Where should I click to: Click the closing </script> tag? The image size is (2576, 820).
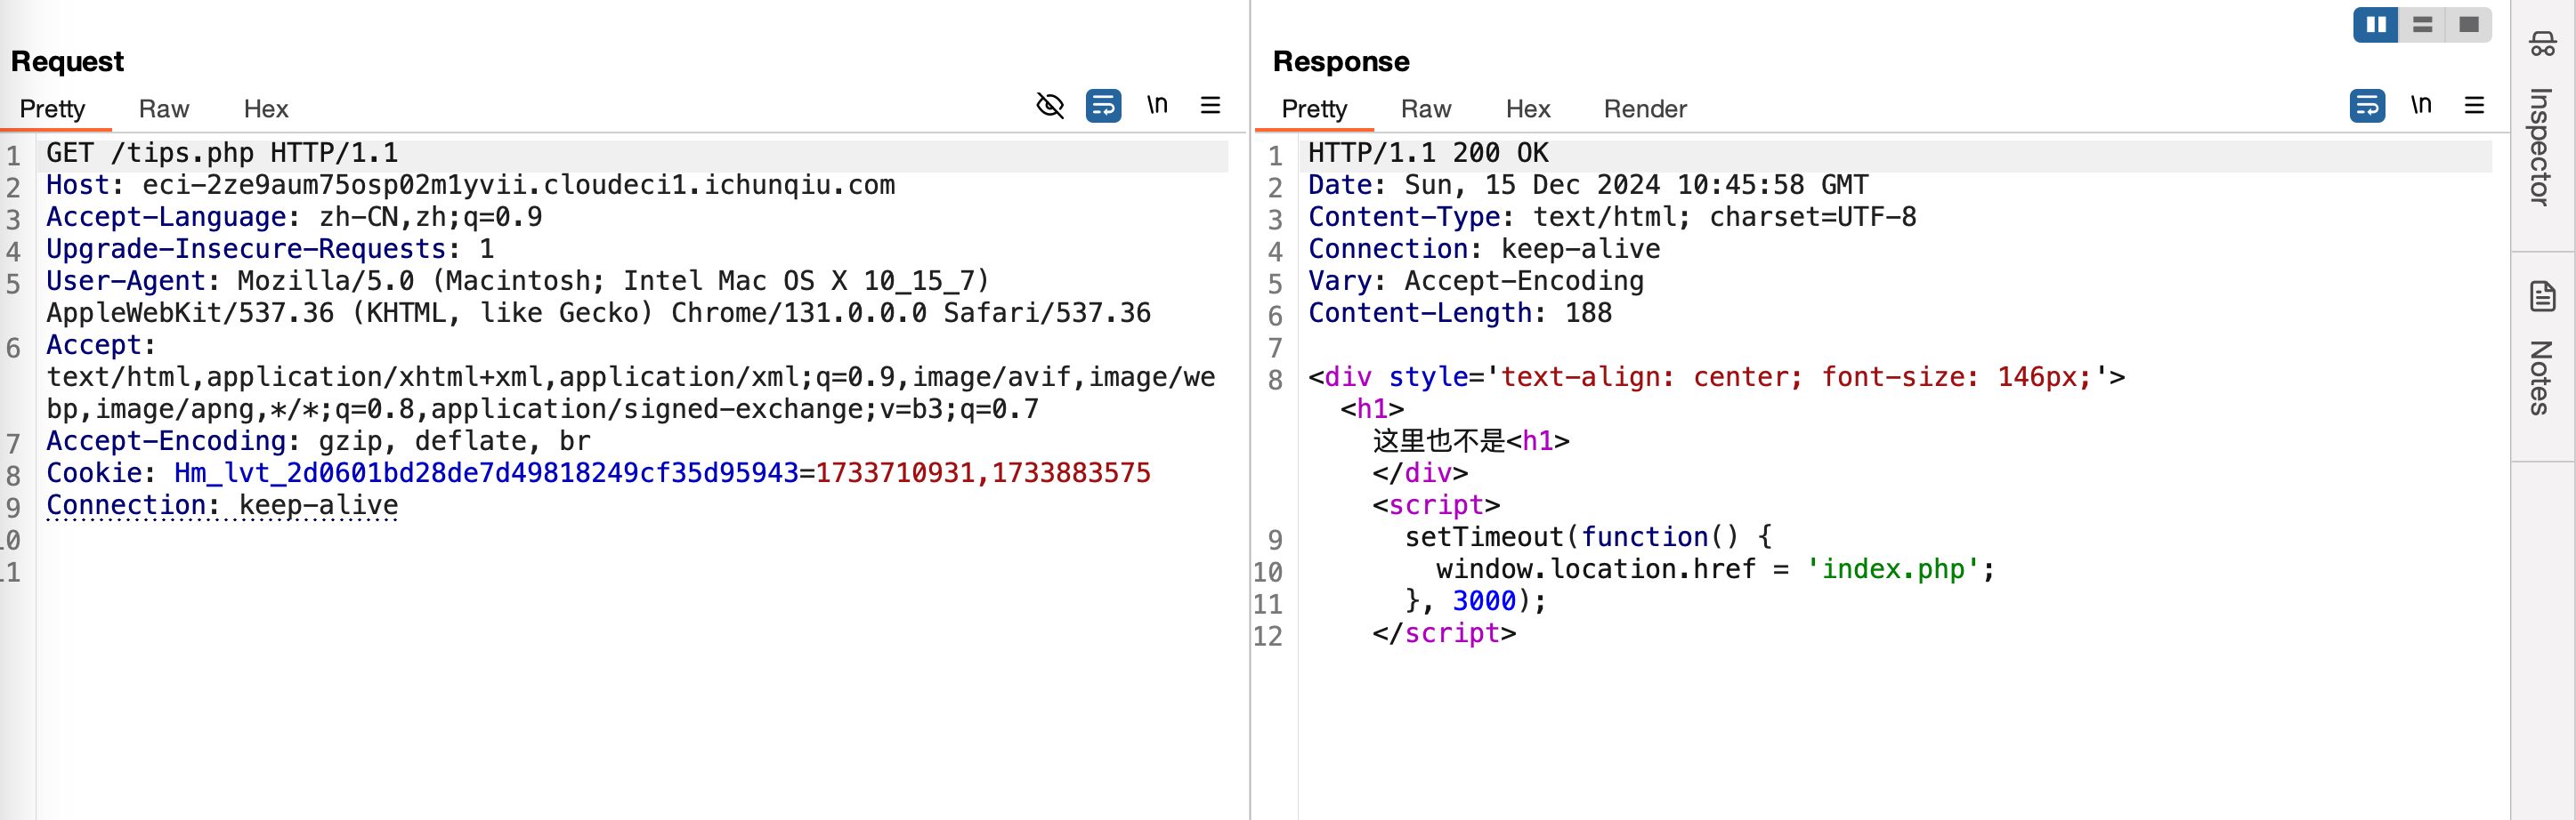point(1444,632)
